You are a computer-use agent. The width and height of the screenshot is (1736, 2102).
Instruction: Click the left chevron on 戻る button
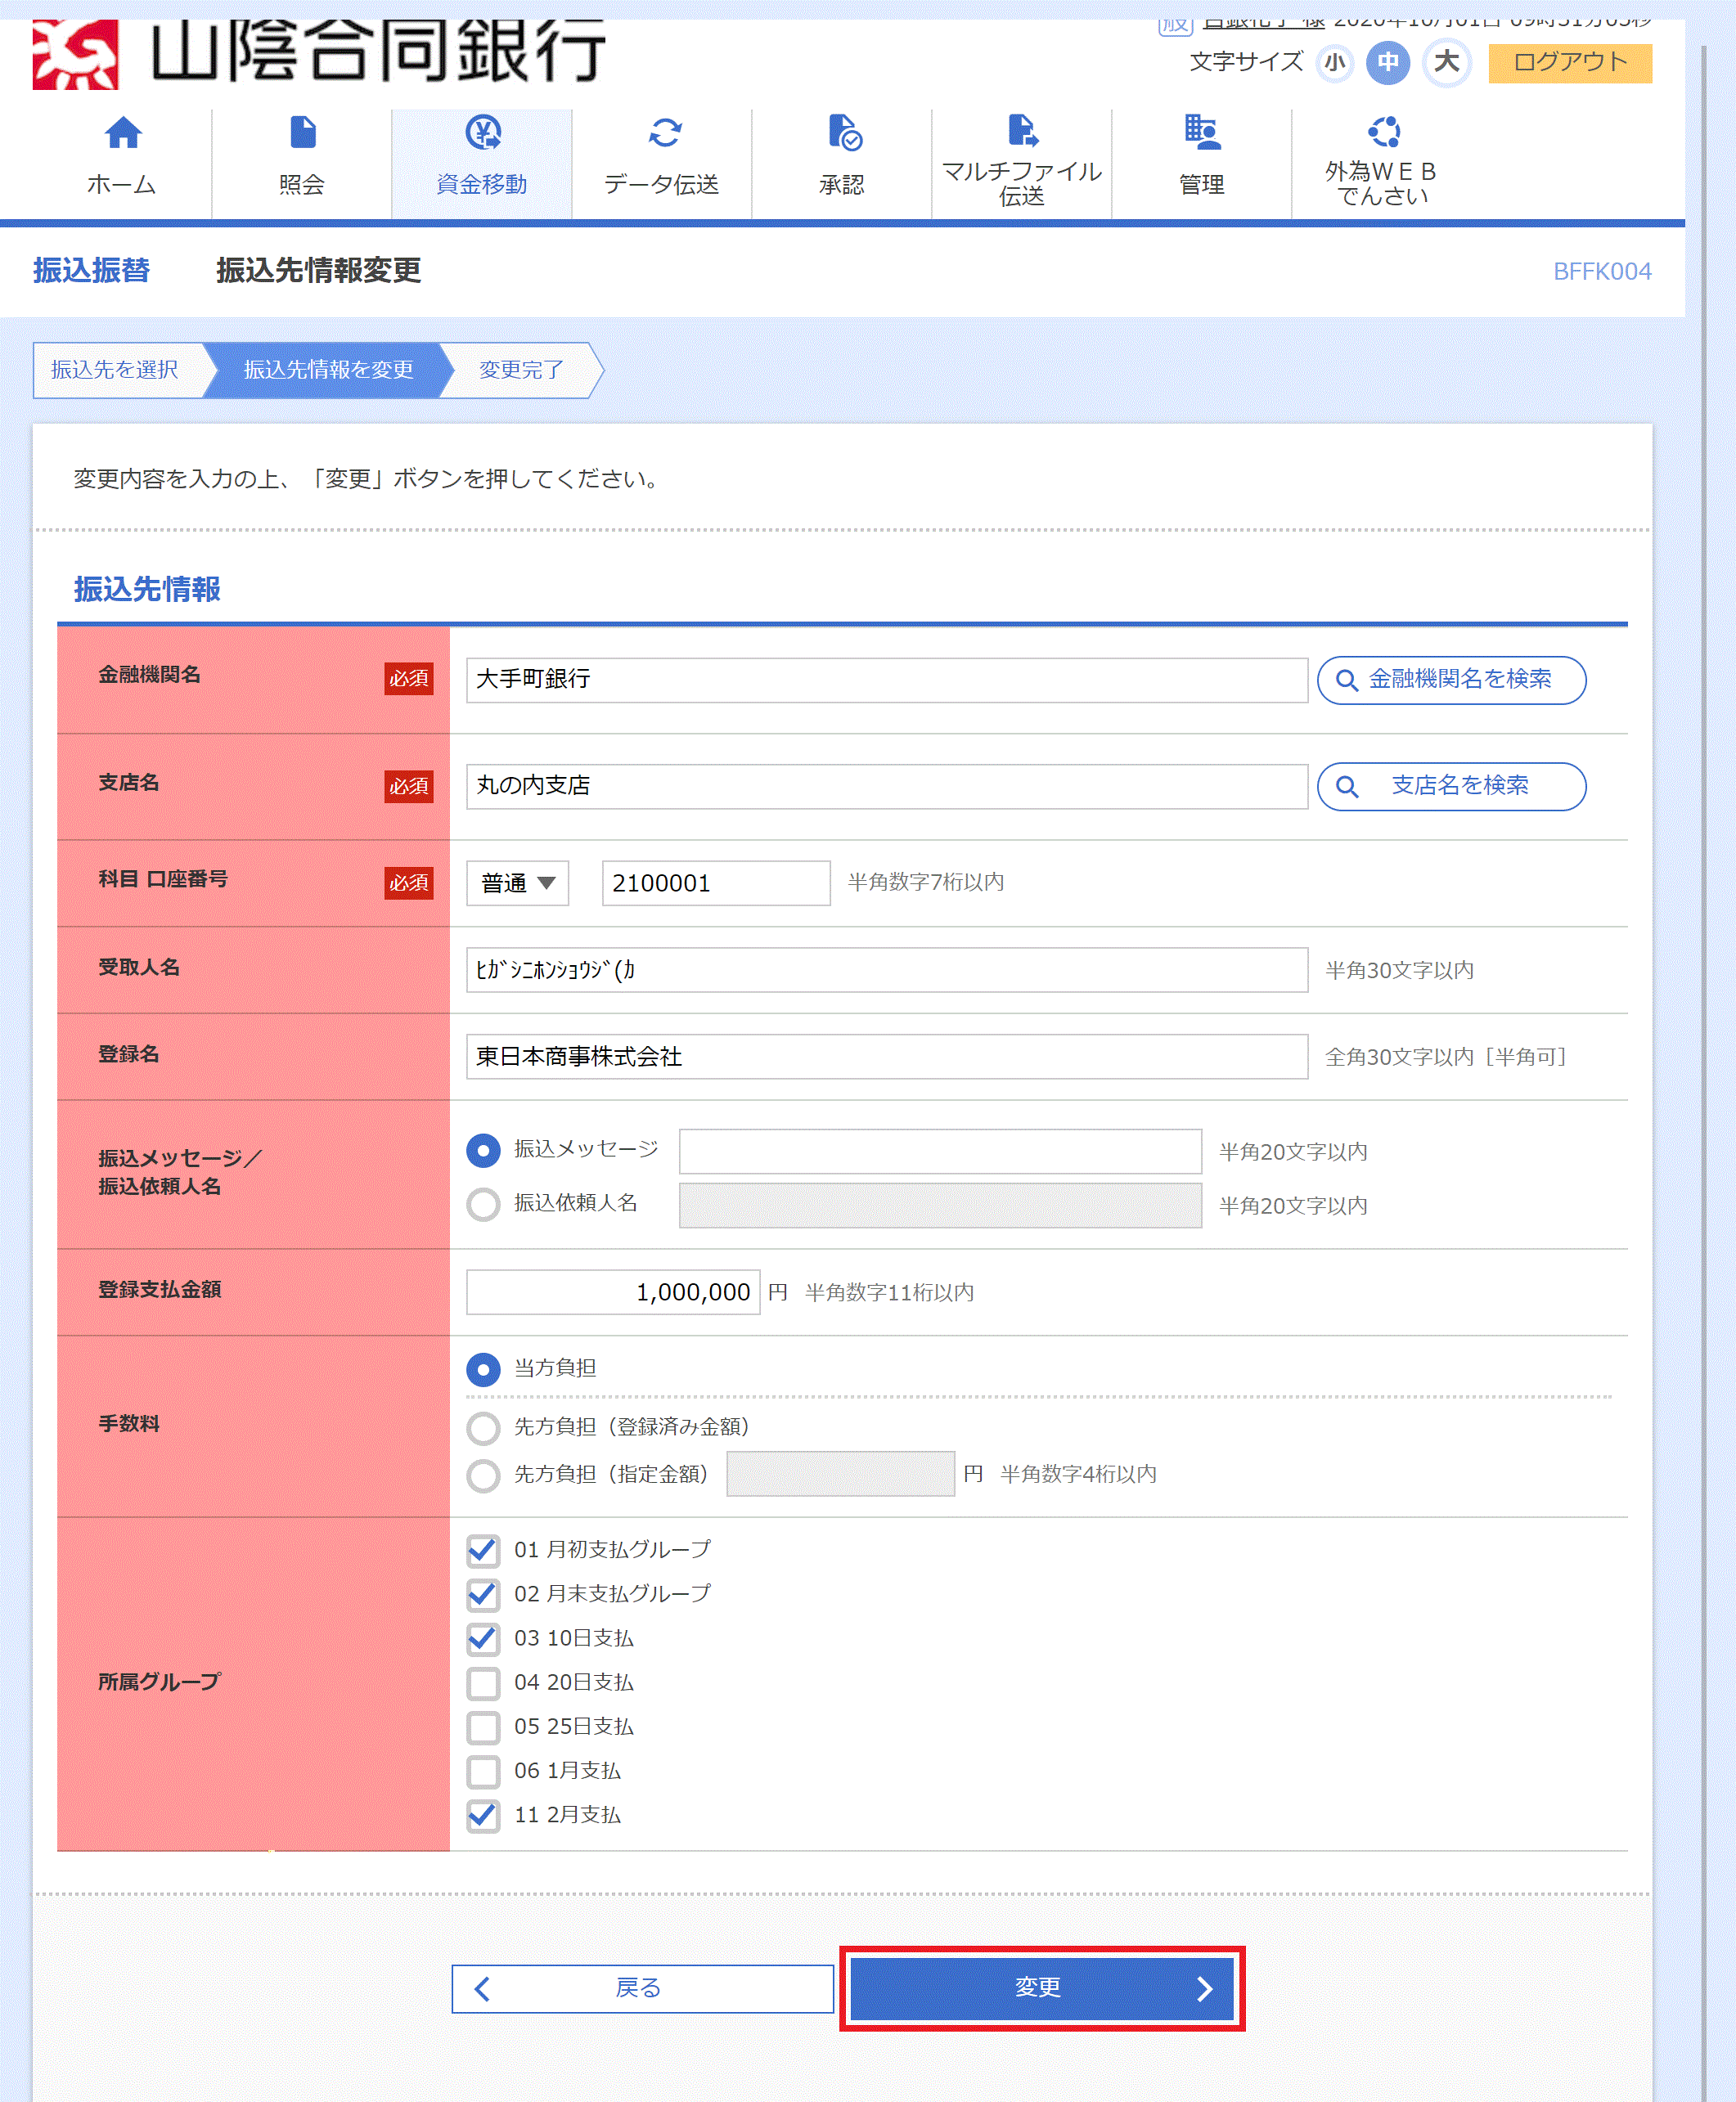[482, 1988]
